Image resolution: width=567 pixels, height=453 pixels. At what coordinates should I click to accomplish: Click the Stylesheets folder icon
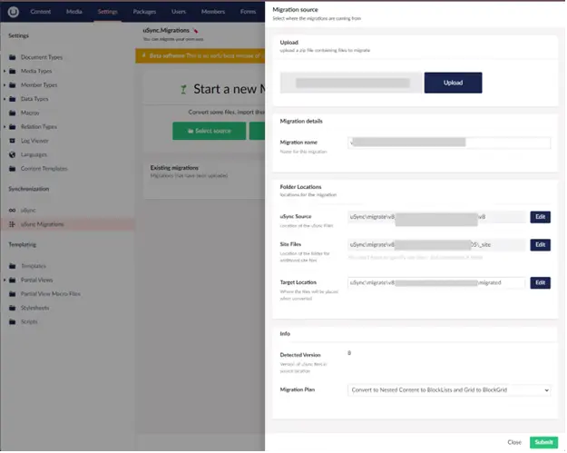coord(13,309)
